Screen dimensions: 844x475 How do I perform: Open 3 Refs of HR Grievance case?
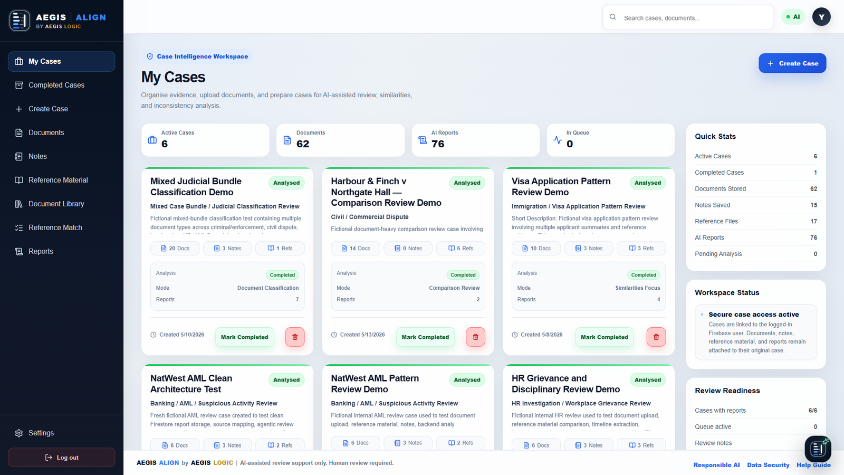(x=641, y=445)
